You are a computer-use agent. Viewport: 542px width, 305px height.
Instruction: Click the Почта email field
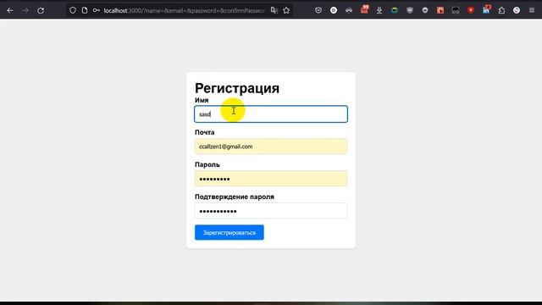[x=271, y=147]
